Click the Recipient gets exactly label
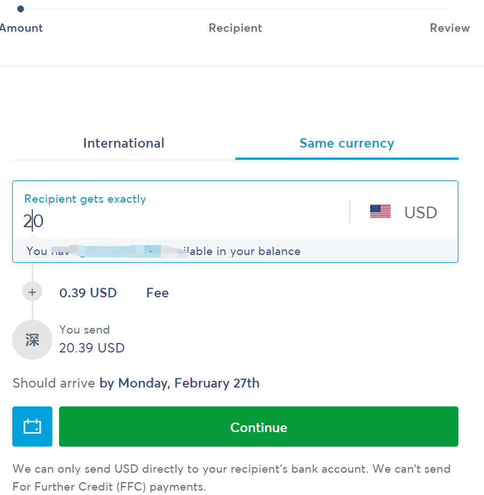 coord(86,199)
